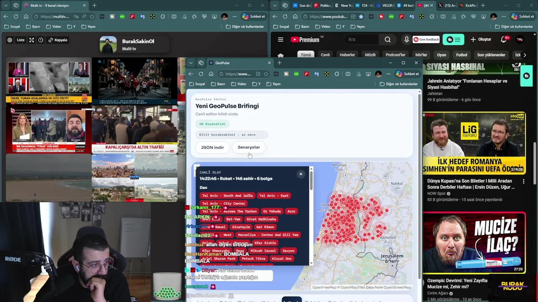Viewport: 538px width, 302px height.
Task: Click Tel Aviv - East location tag
Action: [x=274, y=195]
